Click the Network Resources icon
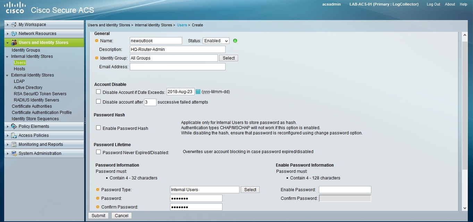The height and width of the screenshot is (222, 473). [14, 34]
